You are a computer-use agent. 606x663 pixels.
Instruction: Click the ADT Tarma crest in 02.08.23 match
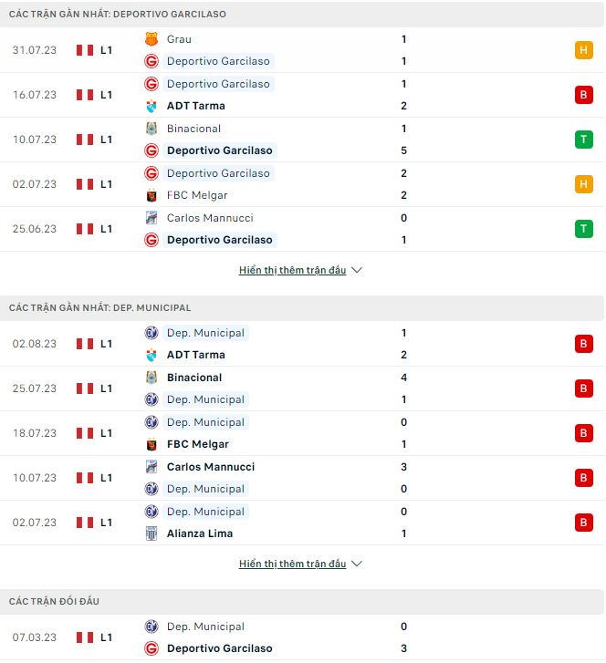coord(151,355)
